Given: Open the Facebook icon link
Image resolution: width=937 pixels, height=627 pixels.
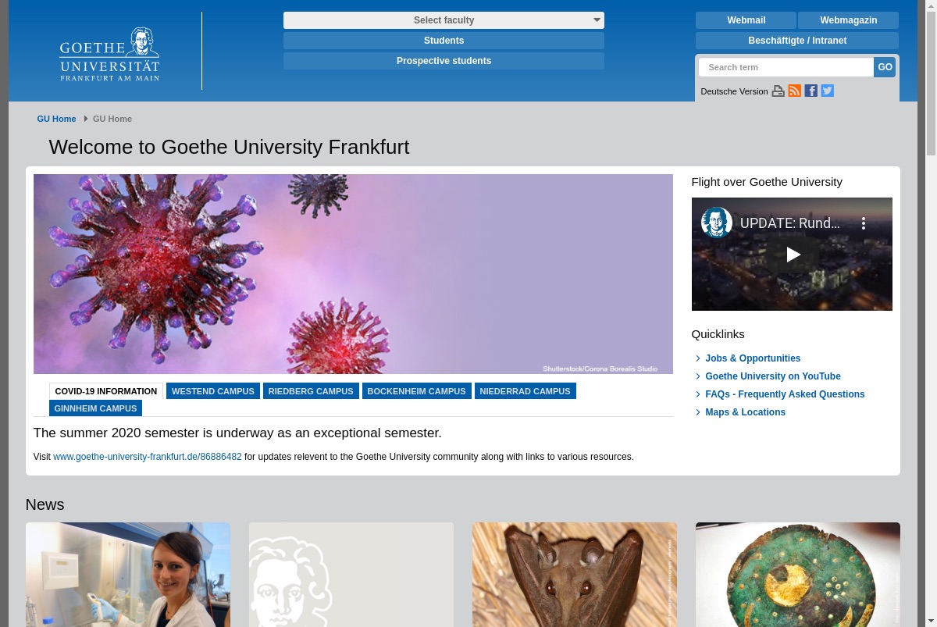Looking at the screenshot, I should (811, 91).
